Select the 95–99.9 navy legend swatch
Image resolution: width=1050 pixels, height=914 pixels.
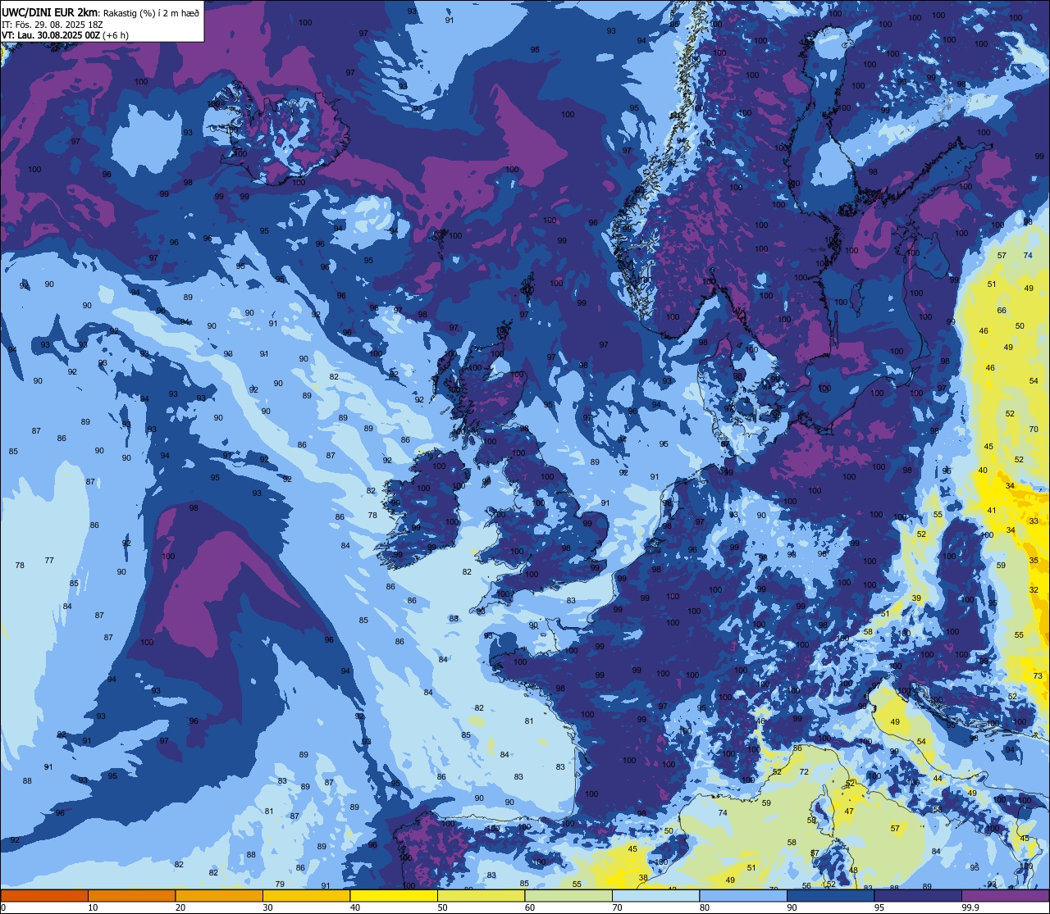click(x=918, y=895)
